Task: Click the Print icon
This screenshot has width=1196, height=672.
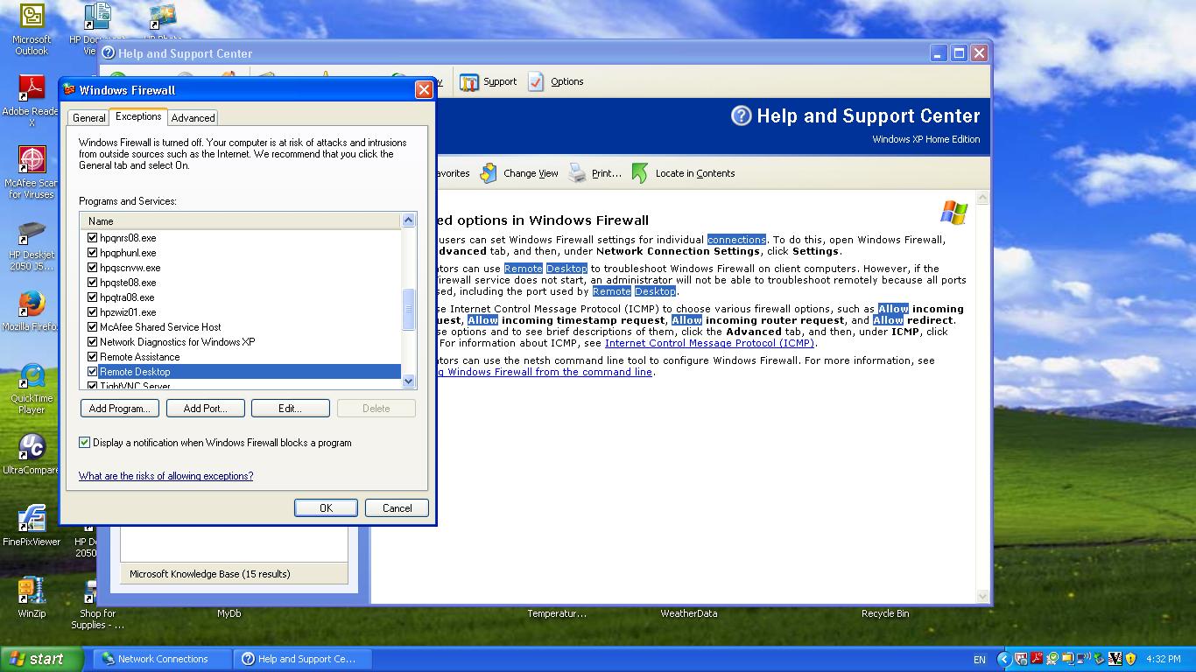Action: click(577, 173)
